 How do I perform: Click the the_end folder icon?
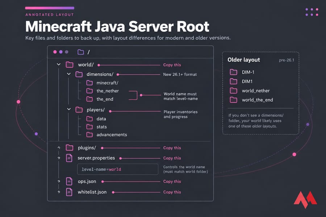(89, 99)
